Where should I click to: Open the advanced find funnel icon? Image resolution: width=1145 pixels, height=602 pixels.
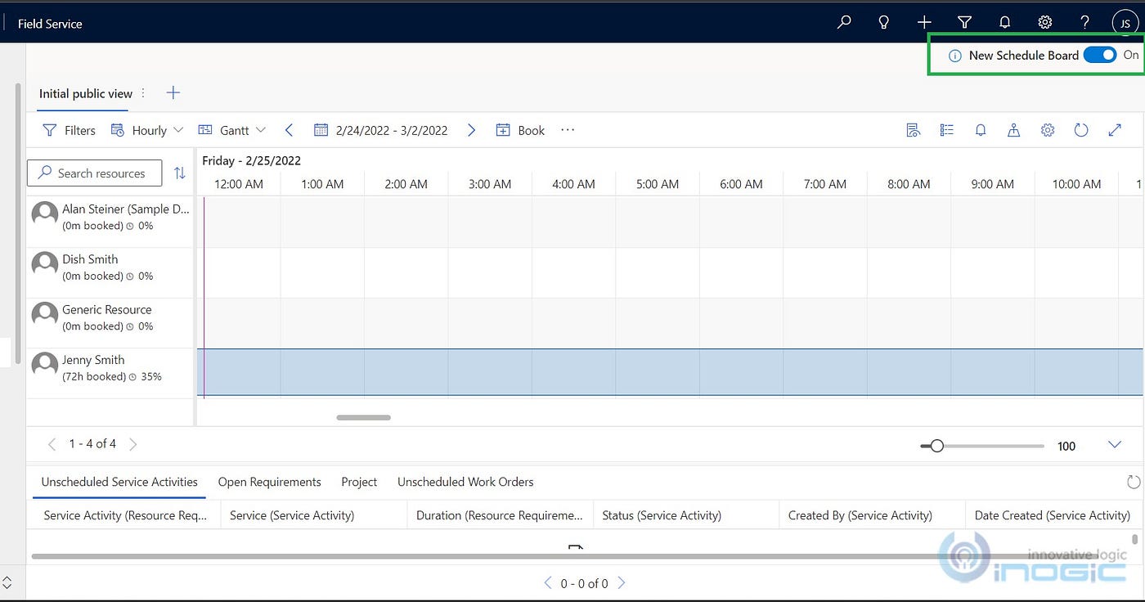pyautogui.click(x=964, y=23)
